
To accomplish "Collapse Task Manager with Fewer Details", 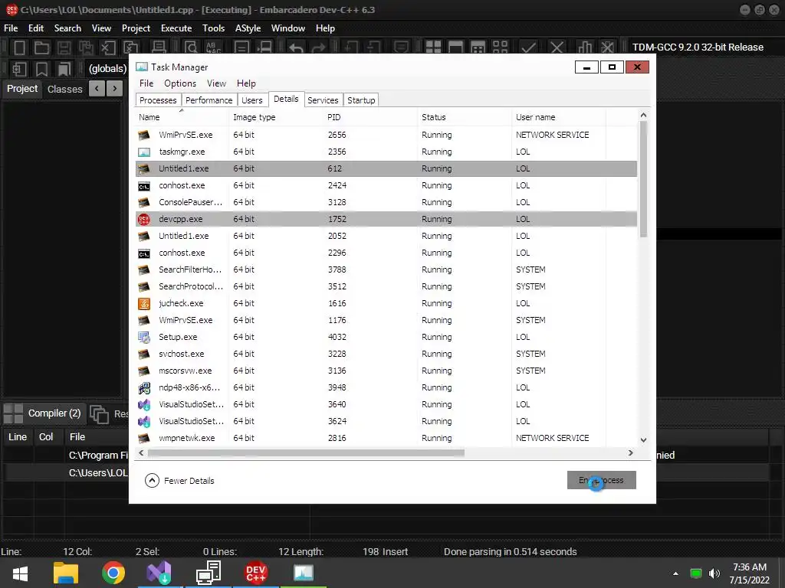I will [179, 481].
